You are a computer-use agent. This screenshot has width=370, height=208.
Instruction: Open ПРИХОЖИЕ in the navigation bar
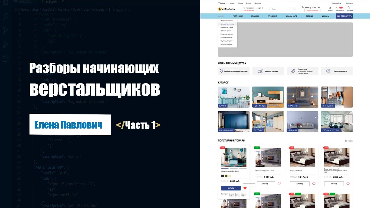[272, 16]
